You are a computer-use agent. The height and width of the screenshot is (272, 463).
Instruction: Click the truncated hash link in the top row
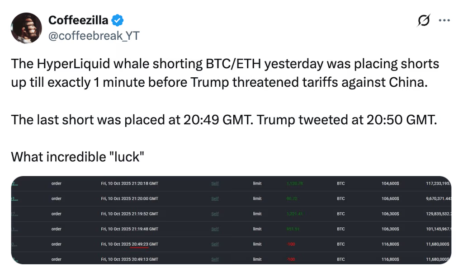click(14, 183)
